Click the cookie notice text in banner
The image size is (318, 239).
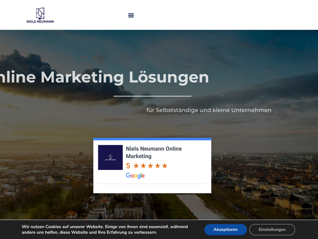click(105, 229)
